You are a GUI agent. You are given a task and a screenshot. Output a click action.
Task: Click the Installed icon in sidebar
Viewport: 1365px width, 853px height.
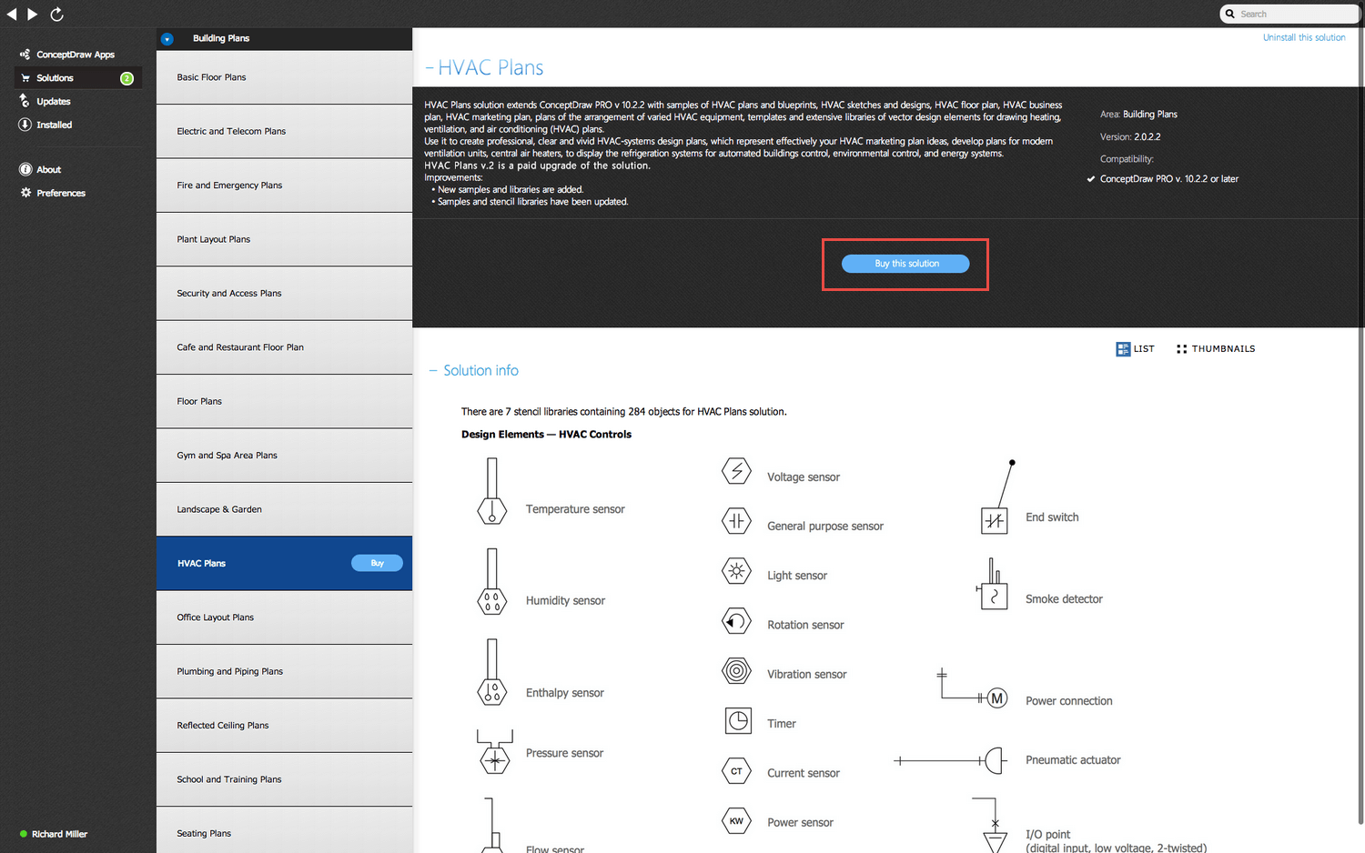25,125
